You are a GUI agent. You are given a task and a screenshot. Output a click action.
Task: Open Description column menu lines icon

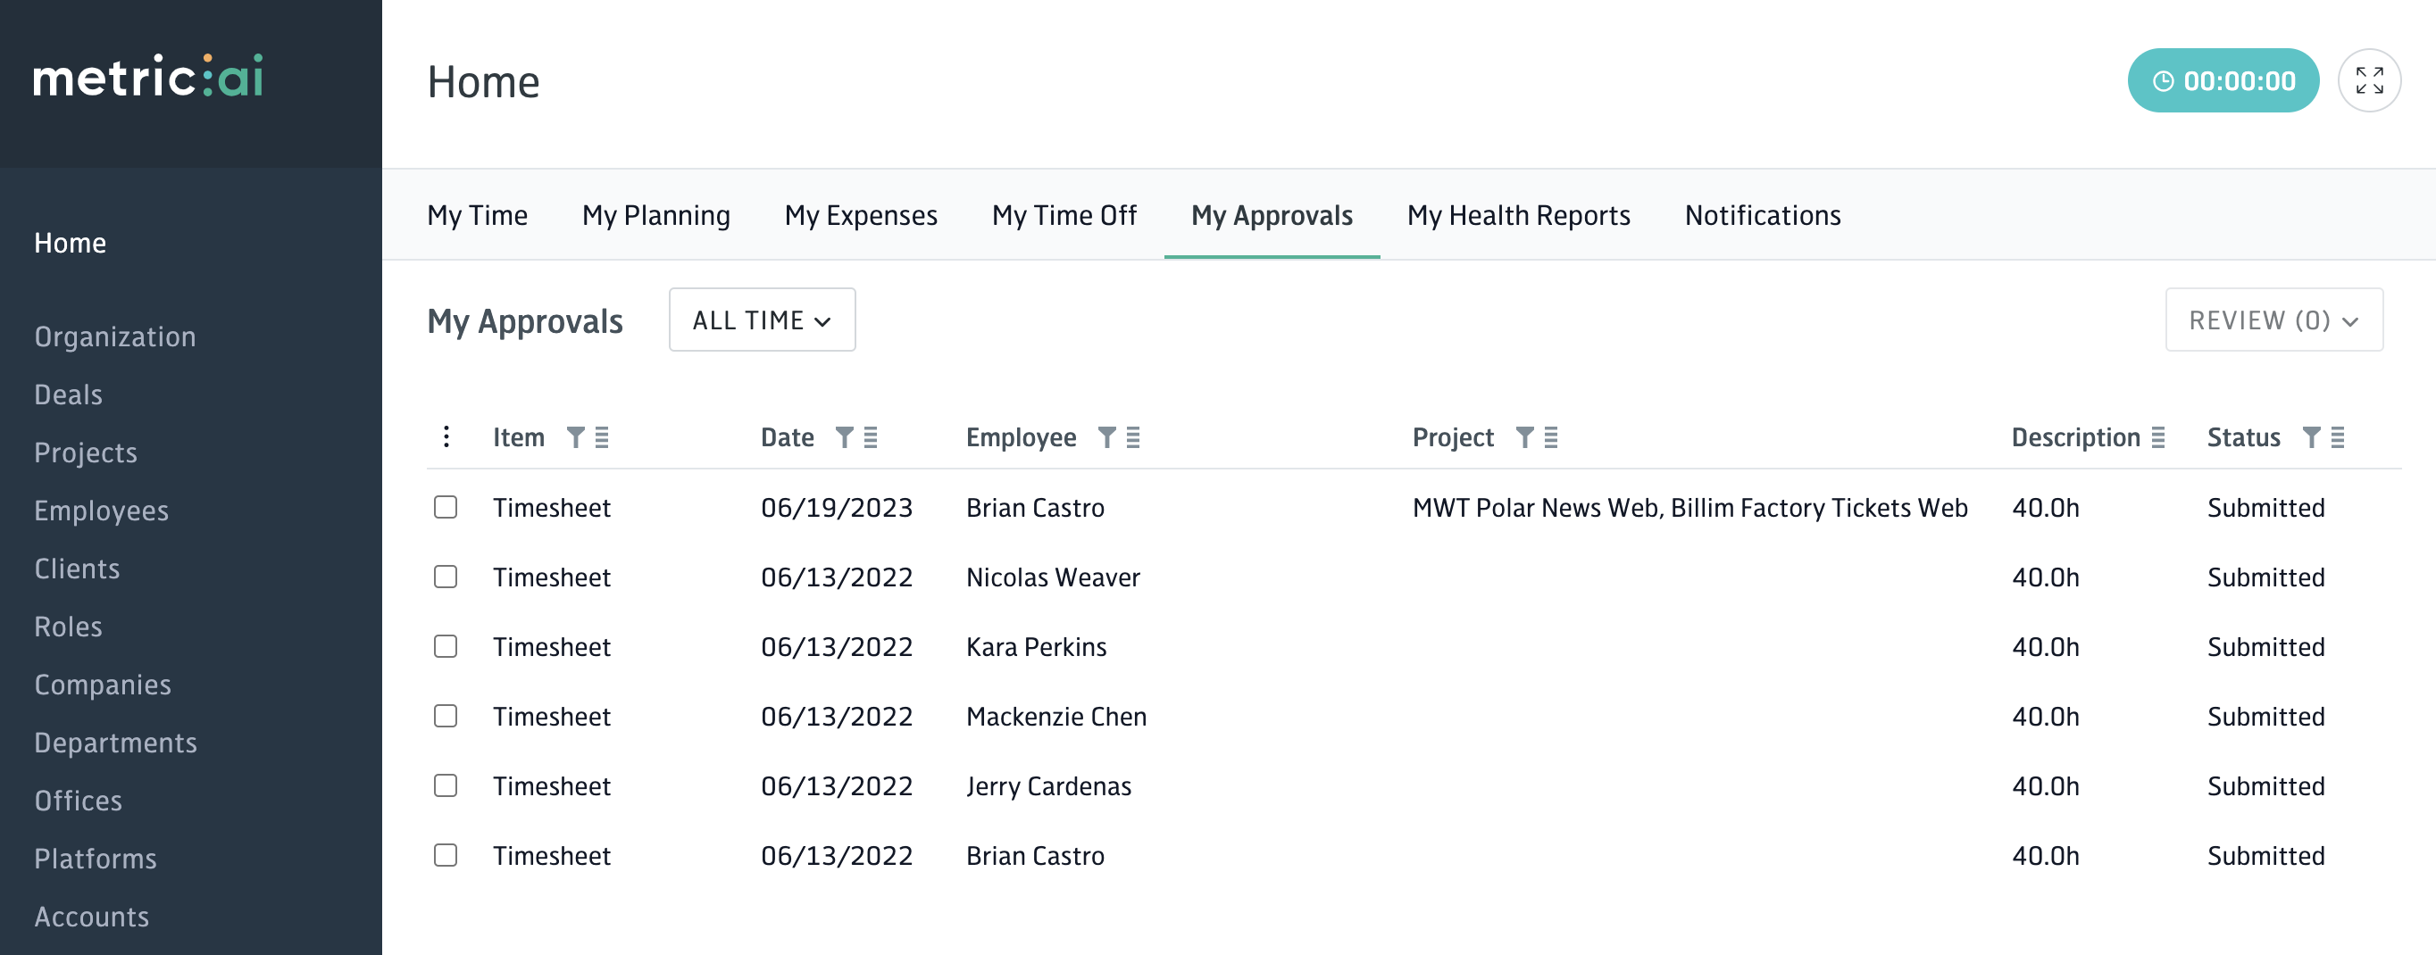pyautogui.click(x=2158, y=436)
